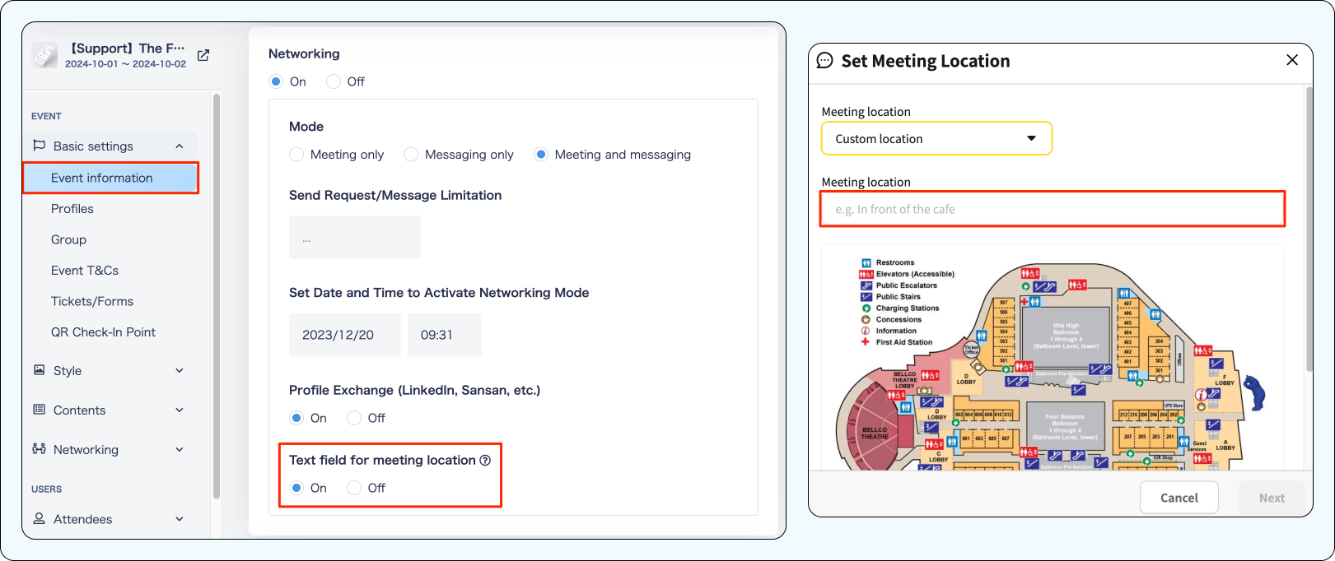Click chat bubble icon in Set Meeting Location
Image resolution: width=1335 pixels, height=561 pixels.
click(x=824, y=61)
